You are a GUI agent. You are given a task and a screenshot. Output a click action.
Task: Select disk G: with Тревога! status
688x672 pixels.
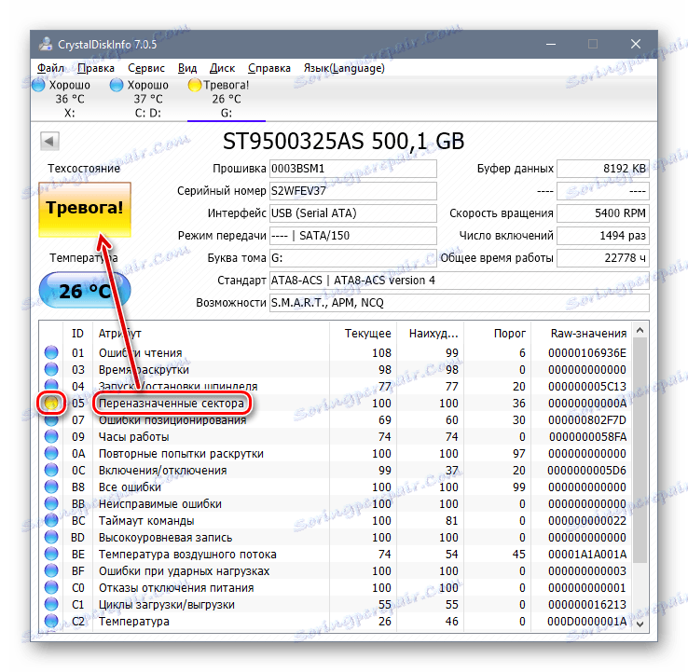(226, 99)
